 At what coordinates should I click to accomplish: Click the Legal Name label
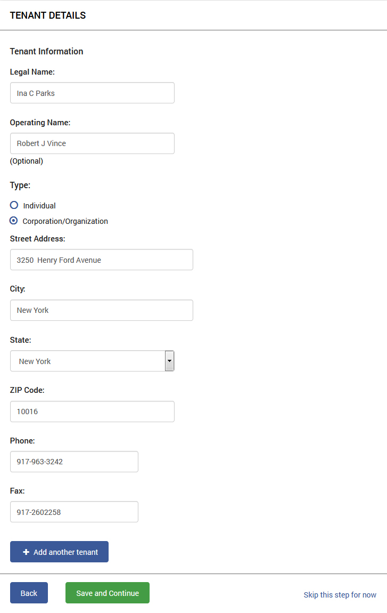click(32, 72)
